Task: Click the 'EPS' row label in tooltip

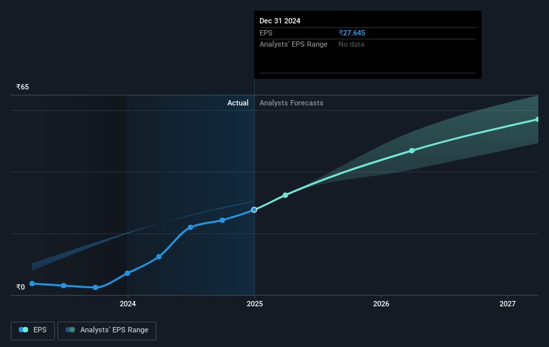Action: 265,33
